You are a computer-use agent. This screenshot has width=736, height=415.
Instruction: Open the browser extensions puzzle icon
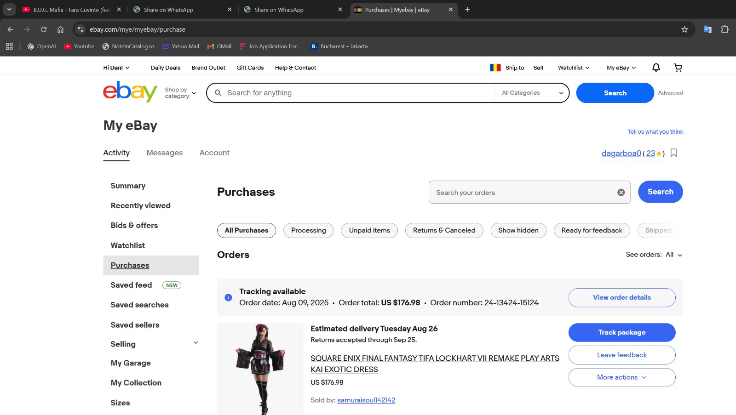725,29
